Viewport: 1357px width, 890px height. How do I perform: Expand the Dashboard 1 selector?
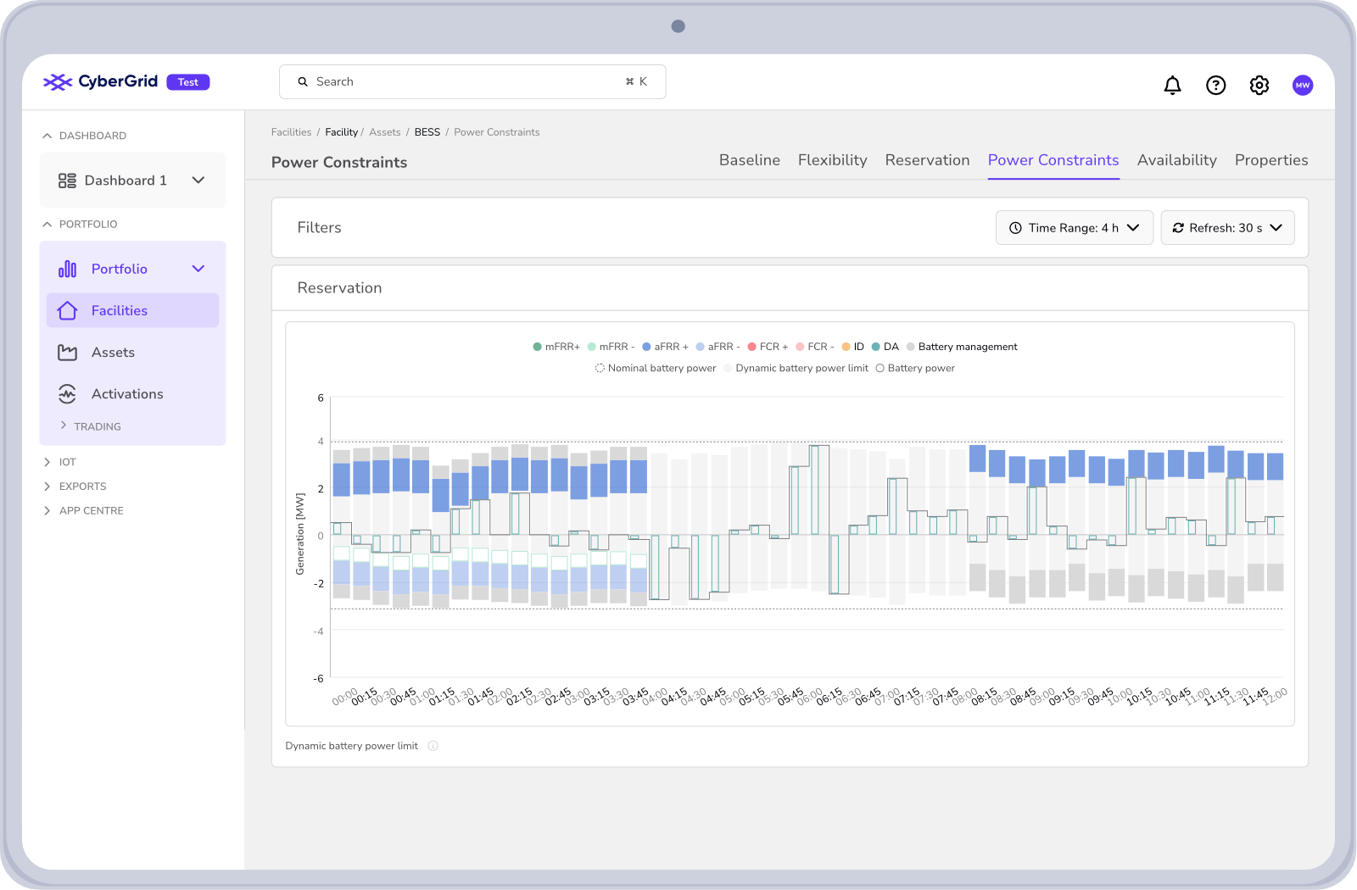click(132, 181)
